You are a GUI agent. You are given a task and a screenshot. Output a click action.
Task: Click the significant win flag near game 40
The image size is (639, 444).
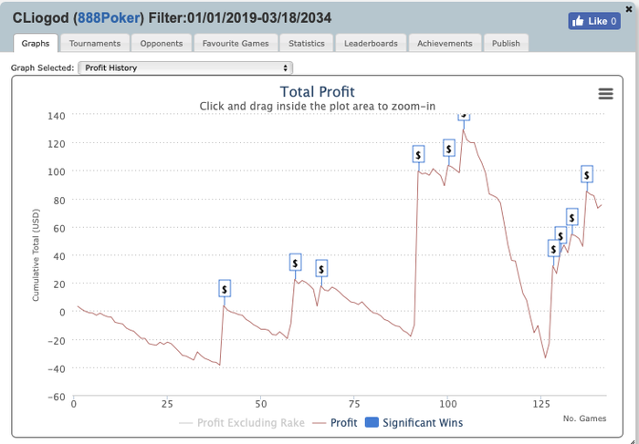225,289
